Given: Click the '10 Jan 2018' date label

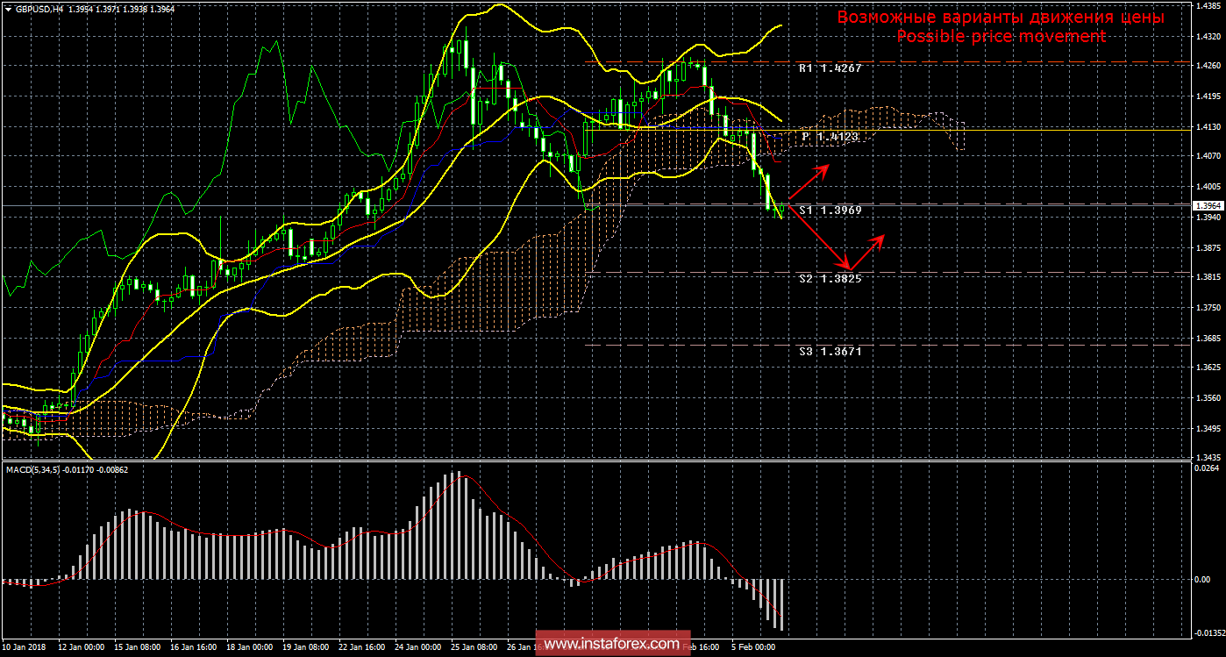Looking at the screenshot, I should coord(25,647).
